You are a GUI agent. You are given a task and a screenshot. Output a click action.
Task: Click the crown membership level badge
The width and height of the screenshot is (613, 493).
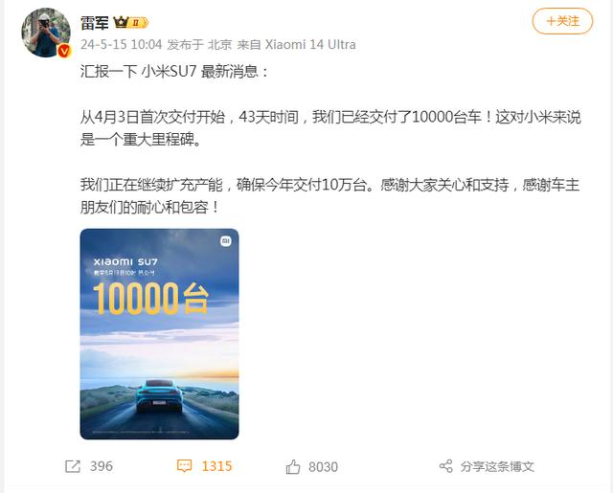pyautogui.click(x=130, y=23)
